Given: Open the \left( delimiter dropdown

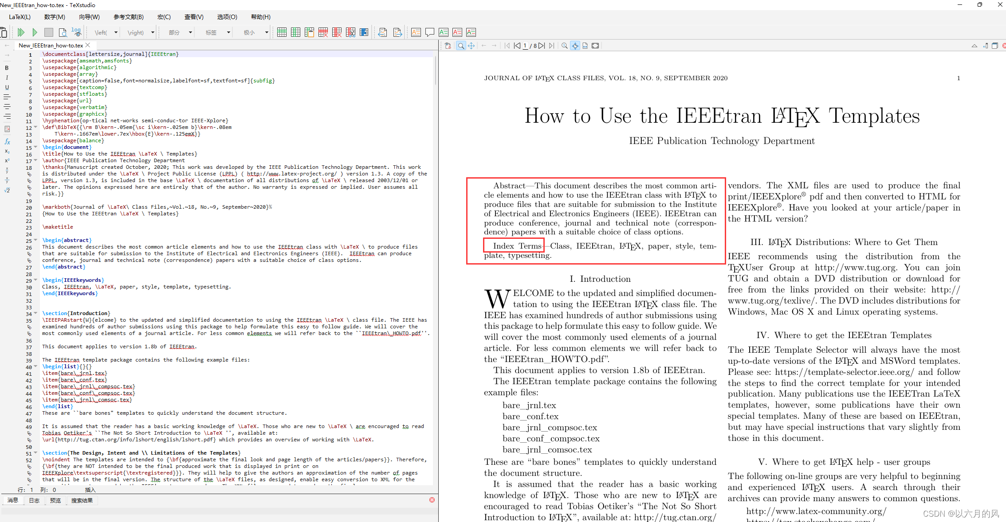Looking at the screenshot, I should pos(116,32).
